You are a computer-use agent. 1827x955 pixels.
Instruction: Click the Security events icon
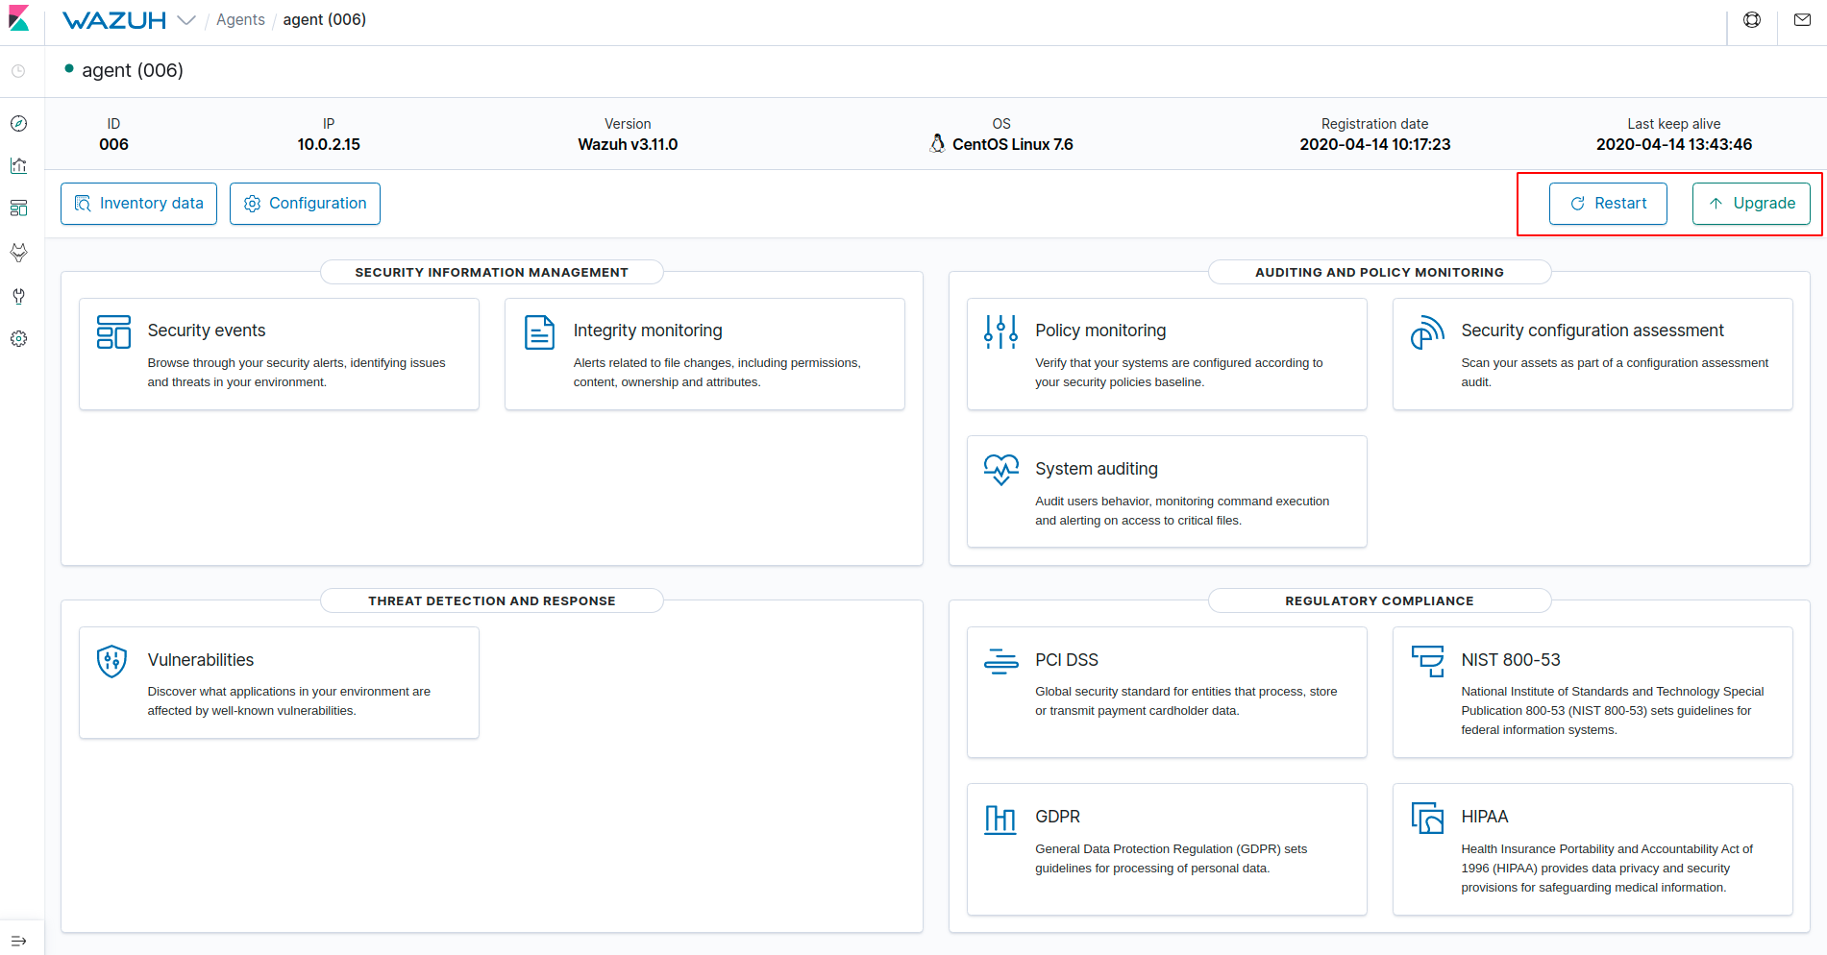point(113,331)
